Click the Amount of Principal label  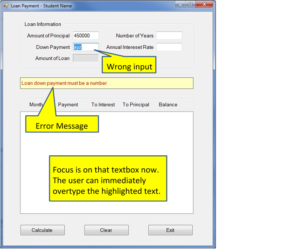click(x=48, y=36)
